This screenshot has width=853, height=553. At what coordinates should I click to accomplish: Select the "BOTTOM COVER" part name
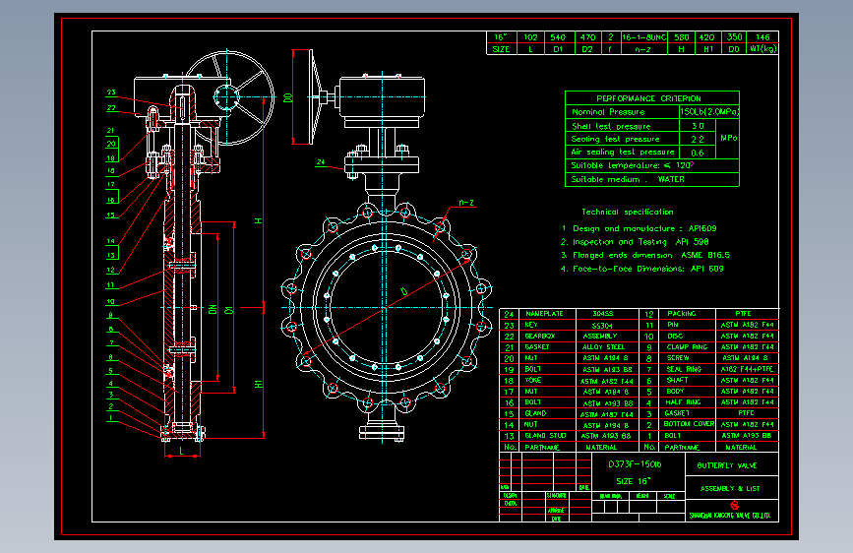tap(689, 423)
